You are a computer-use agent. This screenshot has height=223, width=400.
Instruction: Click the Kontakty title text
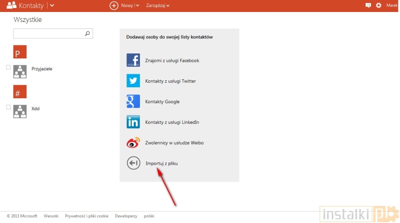click(x=31, y=5)
